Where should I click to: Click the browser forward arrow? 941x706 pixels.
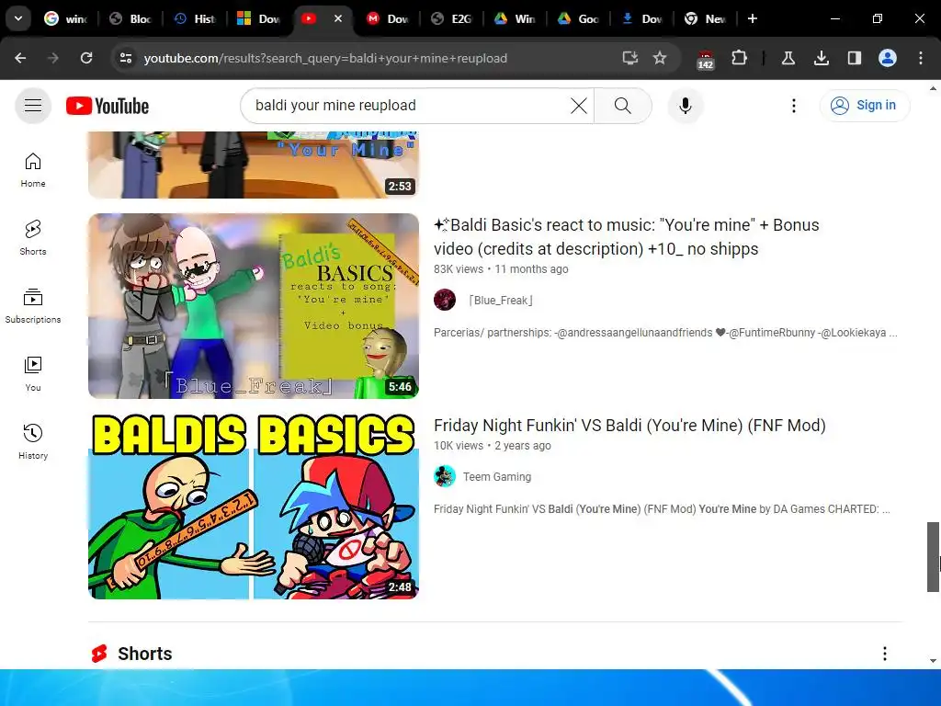click(53, 58)
